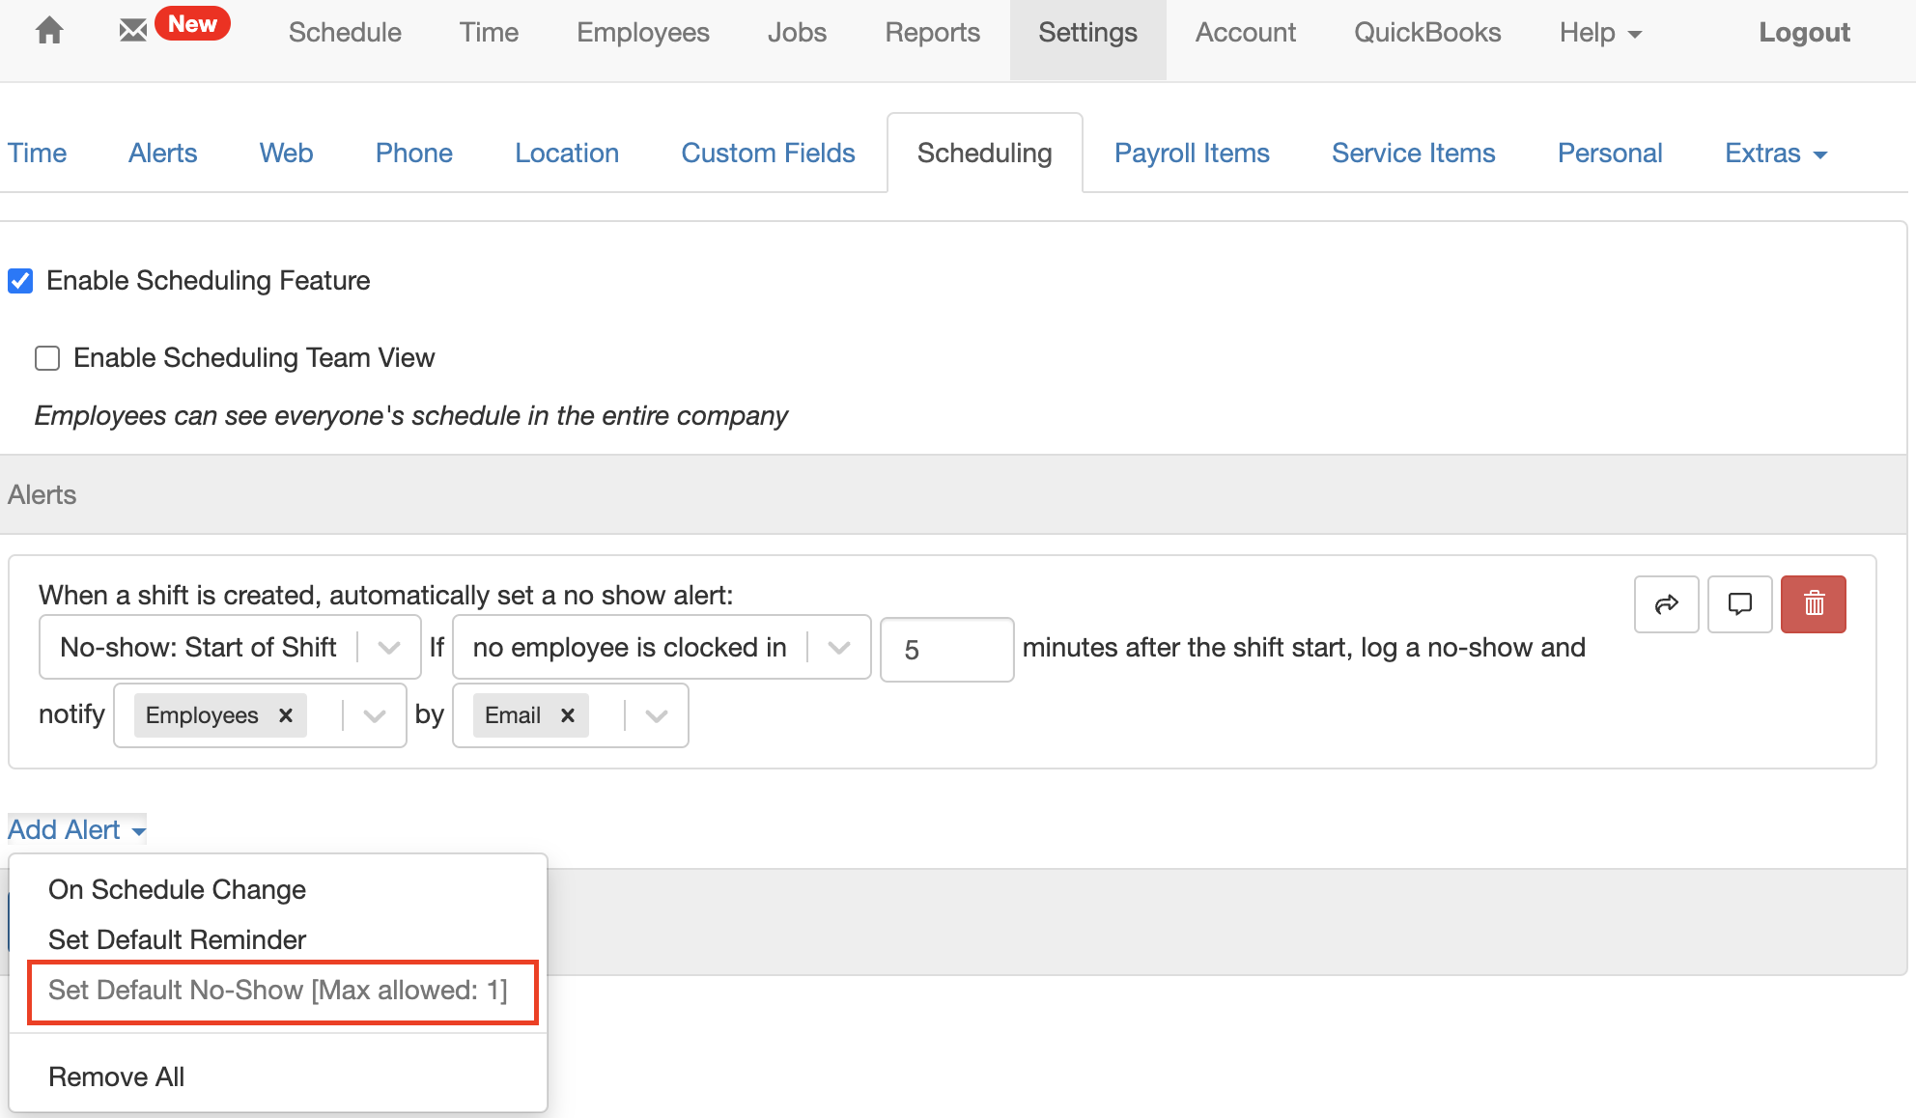Screen dimensions: 1916x1118
Task: Click the red New badge
Action: coord(193,23)
